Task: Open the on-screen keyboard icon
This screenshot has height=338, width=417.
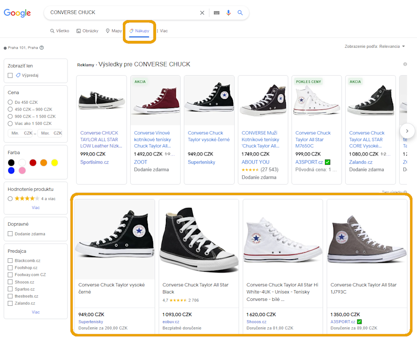Action: (x=217, y=12)
